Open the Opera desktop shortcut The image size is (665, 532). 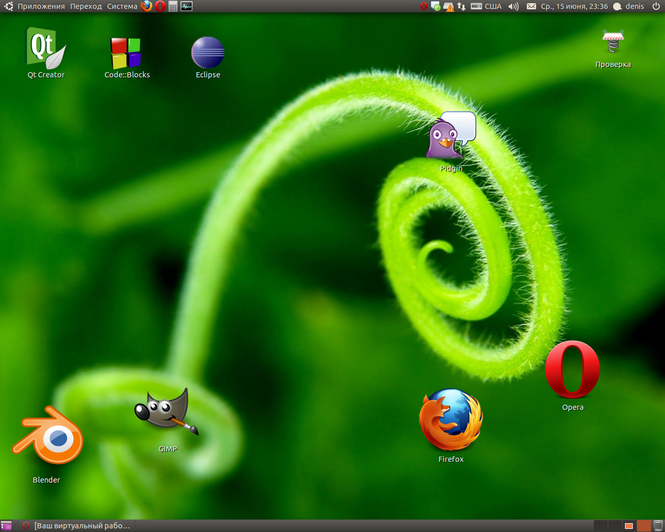(573, 370)
